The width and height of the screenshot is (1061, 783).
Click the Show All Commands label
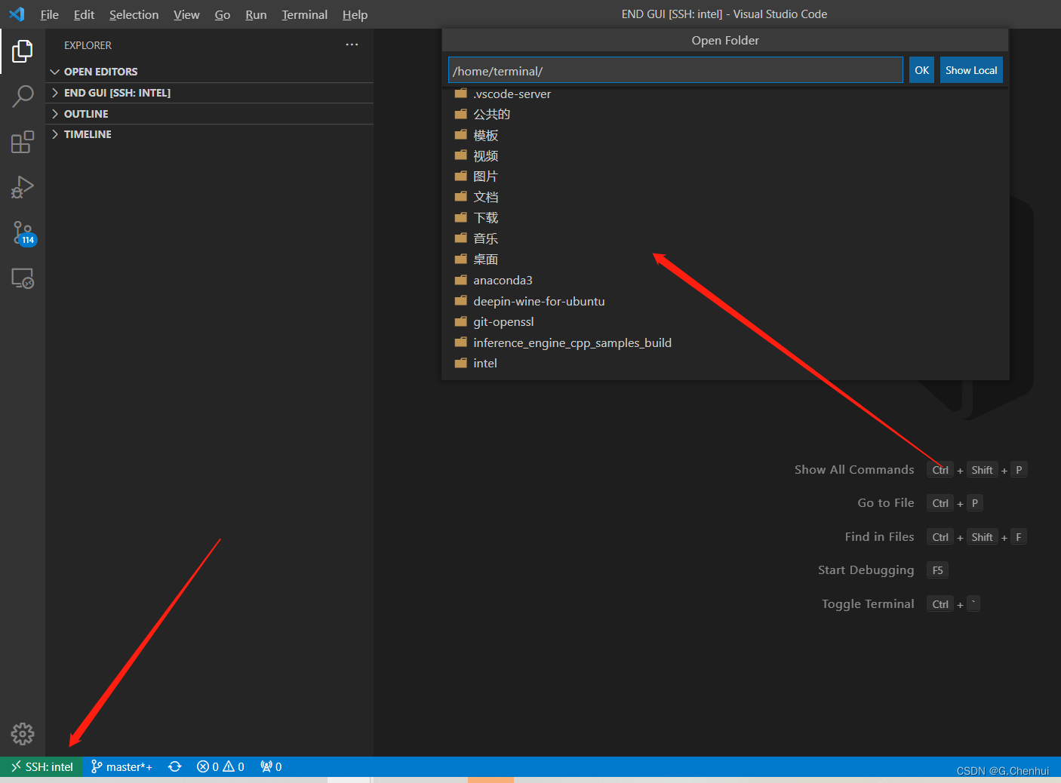tap(854, 469)
